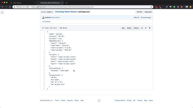Click the document page extension icon
Screen dimensions: 193x108
178,7
